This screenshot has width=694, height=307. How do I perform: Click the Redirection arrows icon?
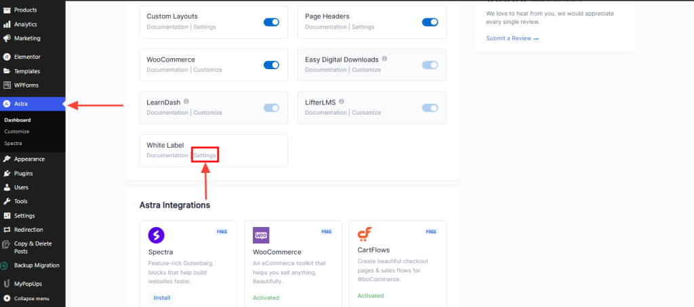[7, 230]
